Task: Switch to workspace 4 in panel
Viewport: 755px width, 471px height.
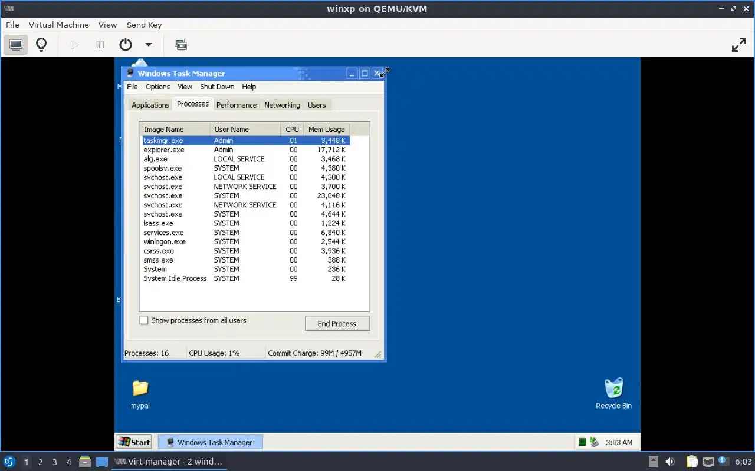Action: click(x=68, y=462)
